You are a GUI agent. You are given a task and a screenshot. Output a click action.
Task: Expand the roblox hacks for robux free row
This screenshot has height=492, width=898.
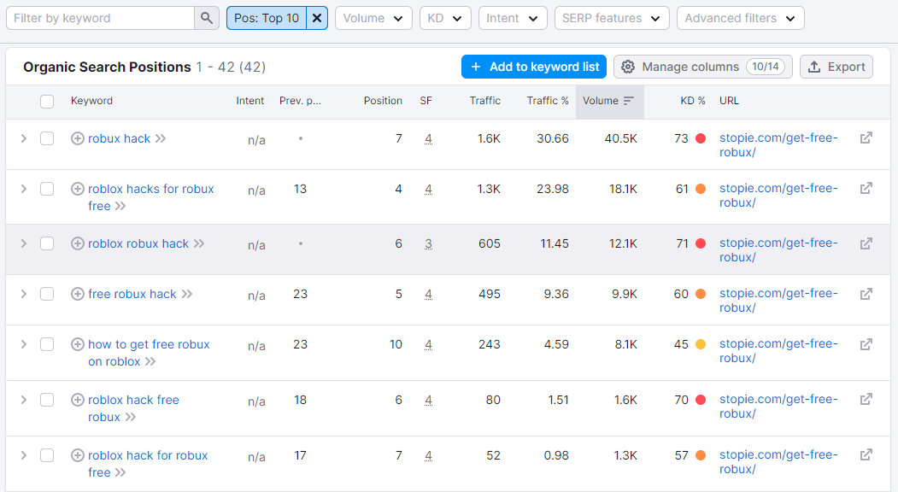tap(24, 189)
